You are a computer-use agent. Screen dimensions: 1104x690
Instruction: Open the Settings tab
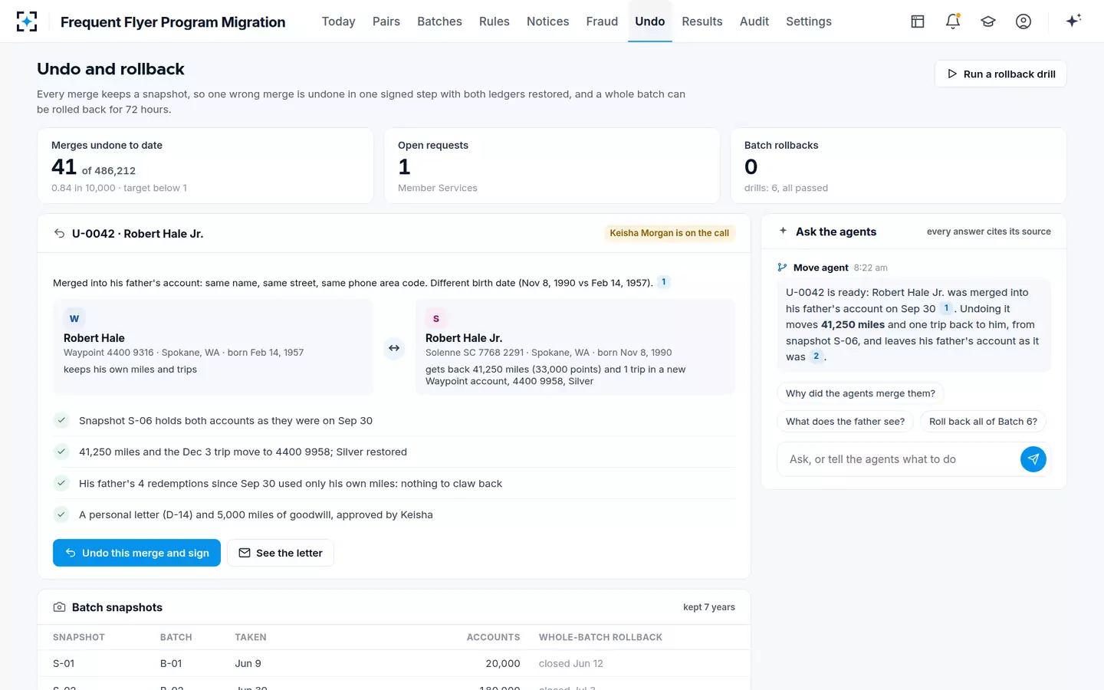click(809, 21)
